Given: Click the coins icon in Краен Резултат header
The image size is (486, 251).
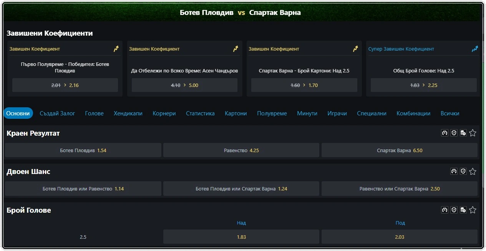Looking at the screenshot, I should pos(463,133).
